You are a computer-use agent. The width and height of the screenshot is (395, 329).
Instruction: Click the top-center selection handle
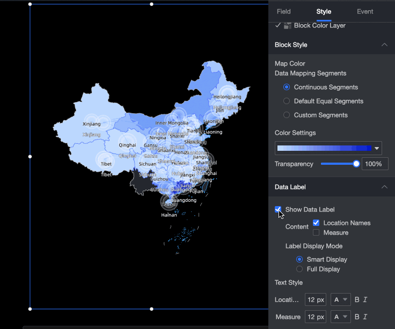(151, 4)
